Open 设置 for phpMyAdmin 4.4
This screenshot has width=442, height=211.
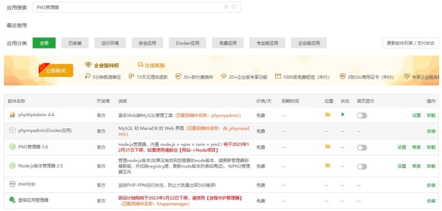[416, 115]
